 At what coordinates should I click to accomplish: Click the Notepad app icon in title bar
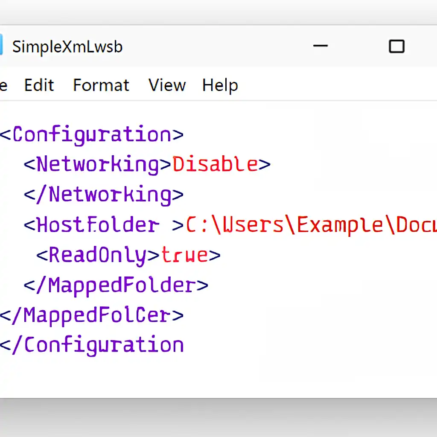coord(1,46)
